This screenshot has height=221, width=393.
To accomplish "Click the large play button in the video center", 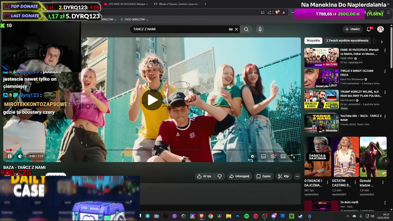I will [153, 100].
